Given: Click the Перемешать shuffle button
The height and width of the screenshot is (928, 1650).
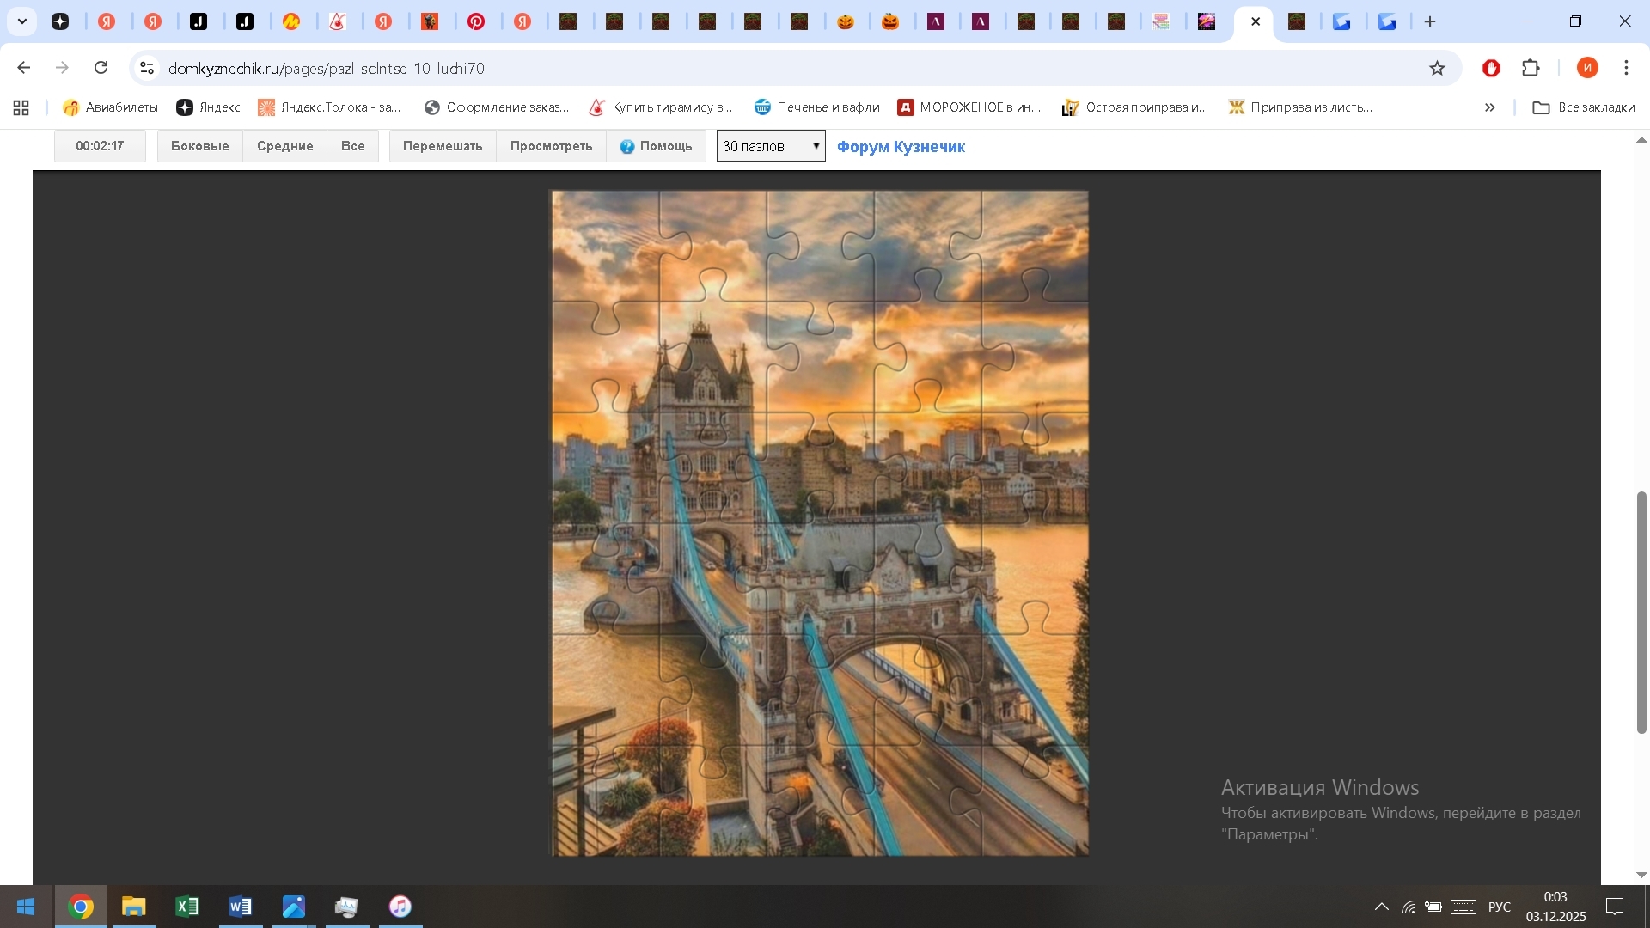Looking at the screenshot, I should tap(443, 146).
